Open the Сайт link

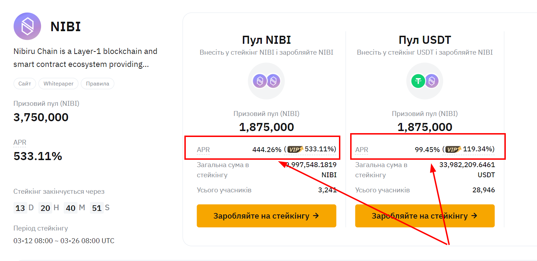click(x=25, y=84)
